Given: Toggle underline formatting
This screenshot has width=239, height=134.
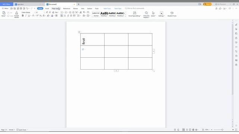Looking at the screenshot, I should (x=29, y=16).
